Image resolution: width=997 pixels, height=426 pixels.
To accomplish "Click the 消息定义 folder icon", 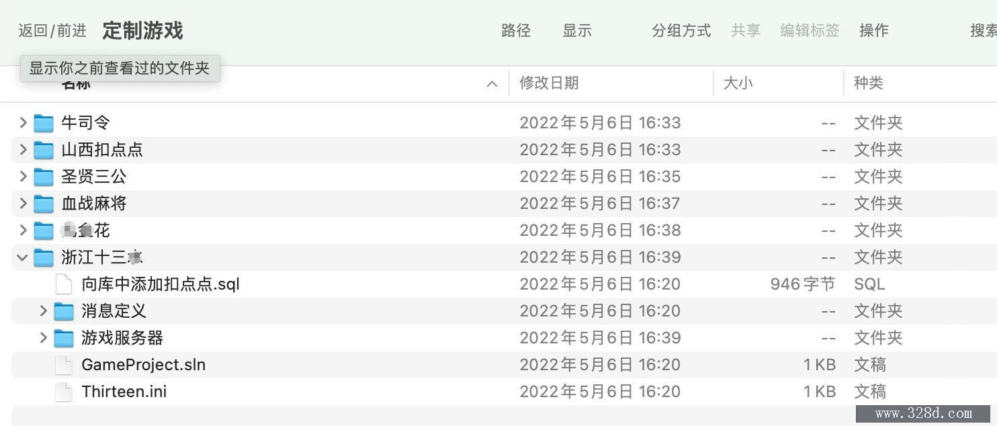I will [64, 311].
